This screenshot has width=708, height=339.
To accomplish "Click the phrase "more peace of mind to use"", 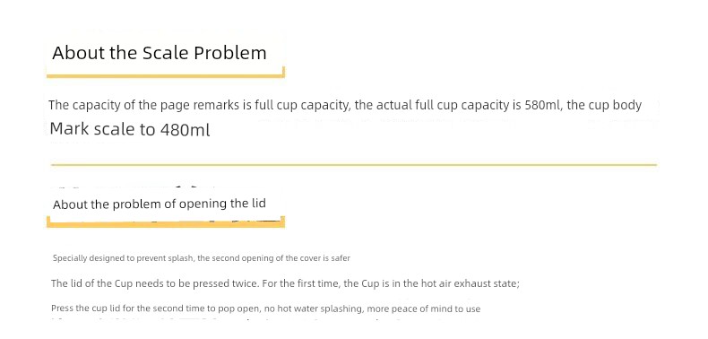I will [x=424, y=309].
